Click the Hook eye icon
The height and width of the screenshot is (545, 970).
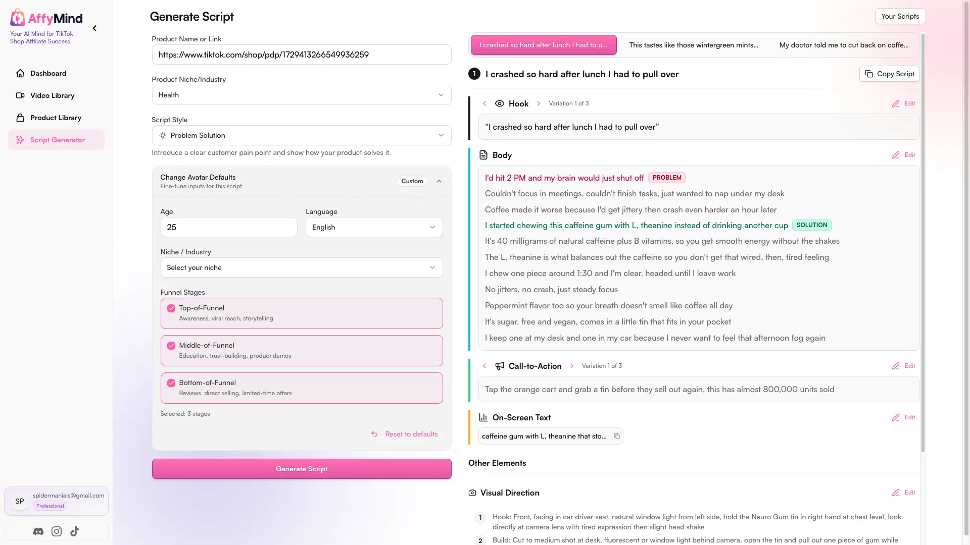[x=500, y=103]
